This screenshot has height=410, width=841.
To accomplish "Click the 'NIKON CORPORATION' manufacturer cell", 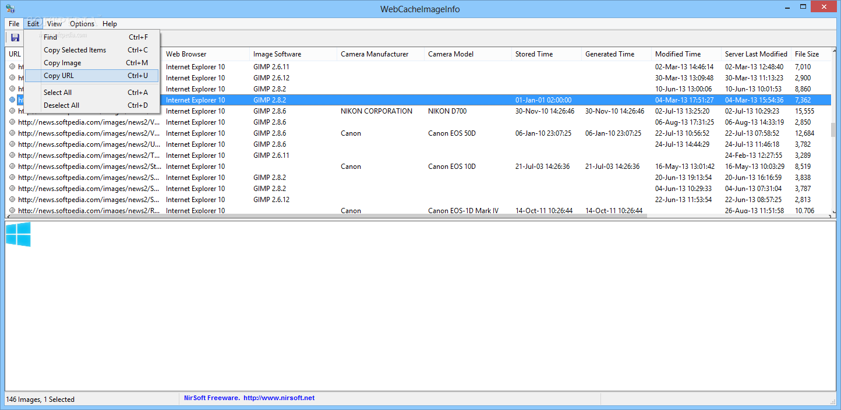I will tap(376, 111).
